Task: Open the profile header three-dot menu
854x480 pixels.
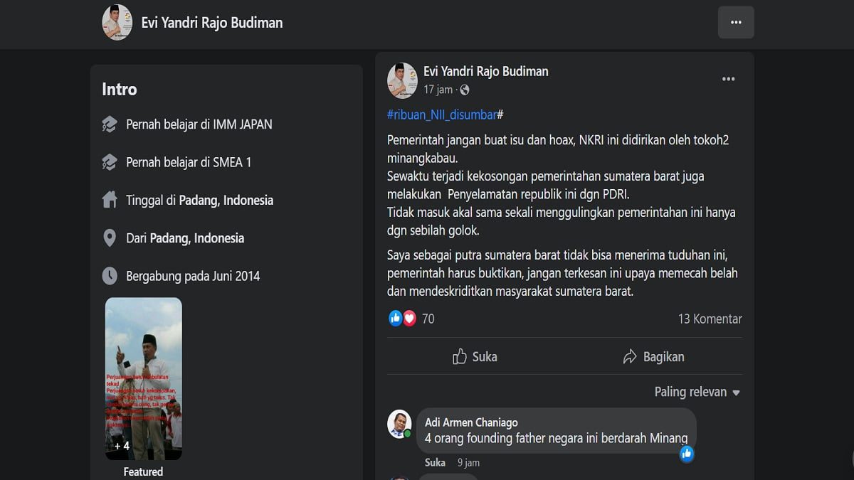Action: click(736, 23)
